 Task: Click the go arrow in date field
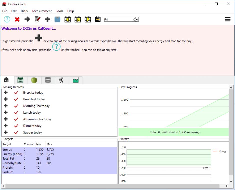(136, 20)
